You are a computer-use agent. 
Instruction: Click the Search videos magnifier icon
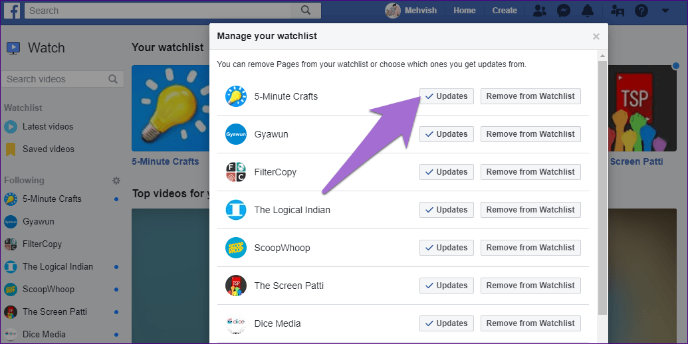pyautogui.click(x=113, y=79)
